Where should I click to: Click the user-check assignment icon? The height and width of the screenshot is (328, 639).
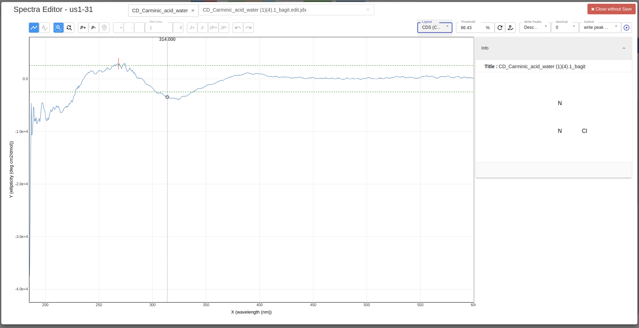click(510, 27)
